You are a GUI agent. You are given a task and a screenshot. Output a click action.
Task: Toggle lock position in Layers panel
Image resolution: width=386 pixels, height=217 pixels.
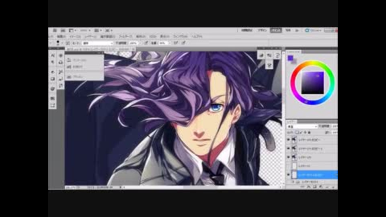tap(305, 133)
